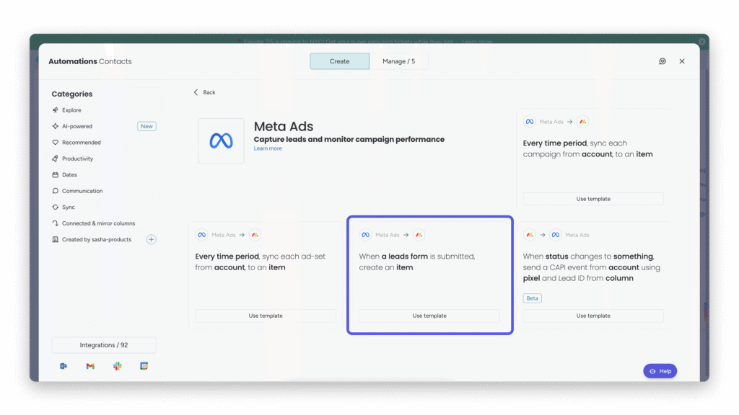Click 'something' field in CAPI recipe
Screen dimensions: 739x415
pyautogui.click(x=633, y=256)
